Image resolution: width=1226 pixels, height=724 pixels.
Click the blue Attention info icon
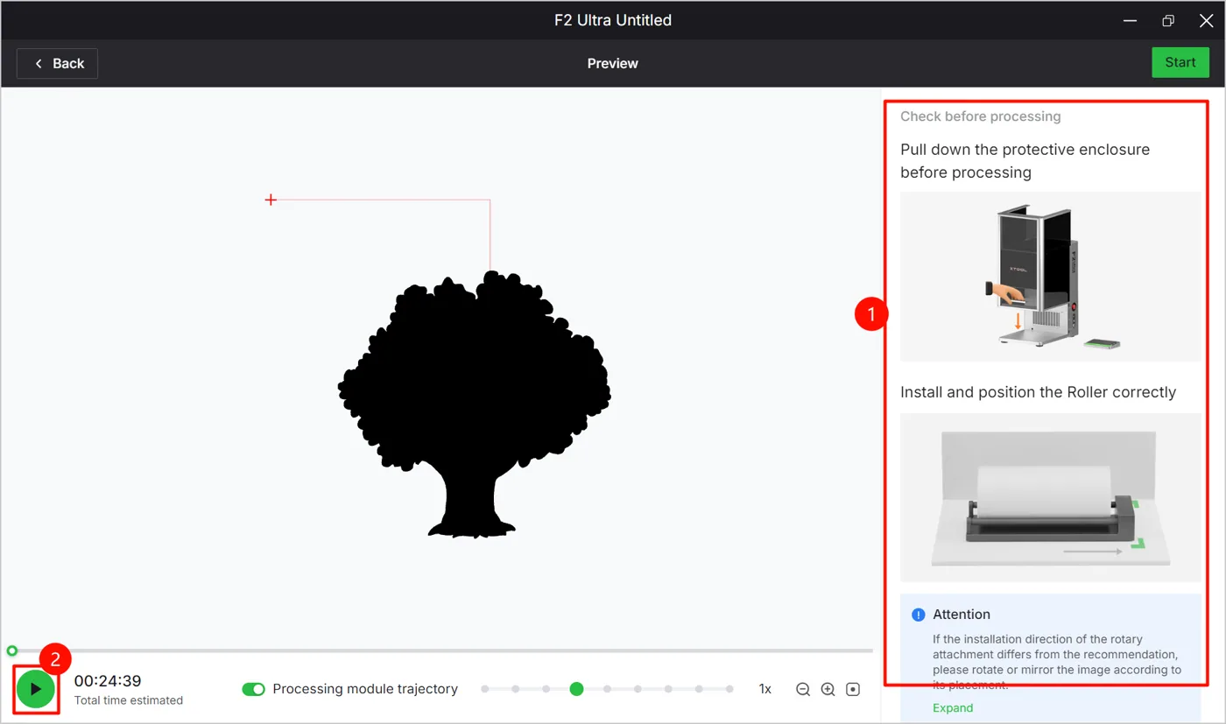pyautogui.click(x=918, y=615)
